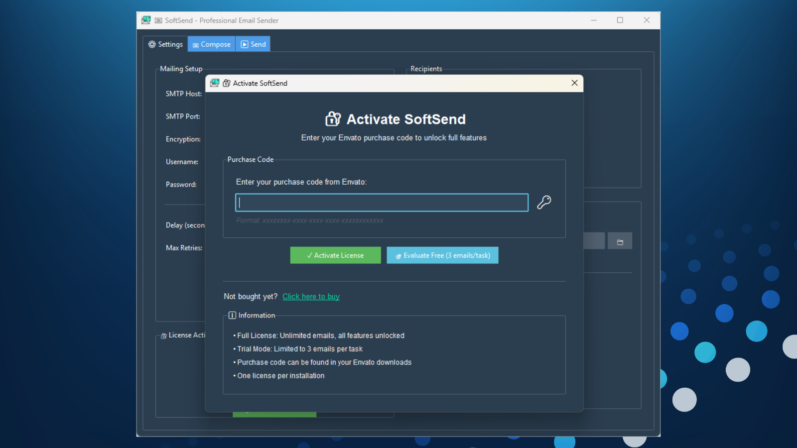The image size is (797, 448).
Task: Select Evaluate Free 3 emails per task mode
Action: tap(442, 255)
